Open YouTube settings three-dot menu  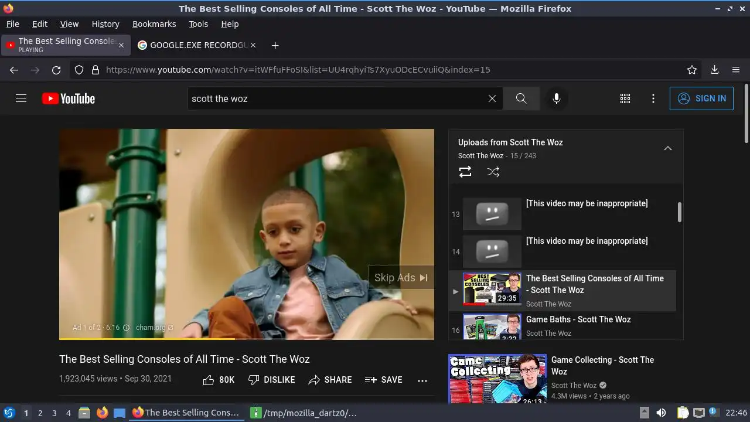click(653, 98)
